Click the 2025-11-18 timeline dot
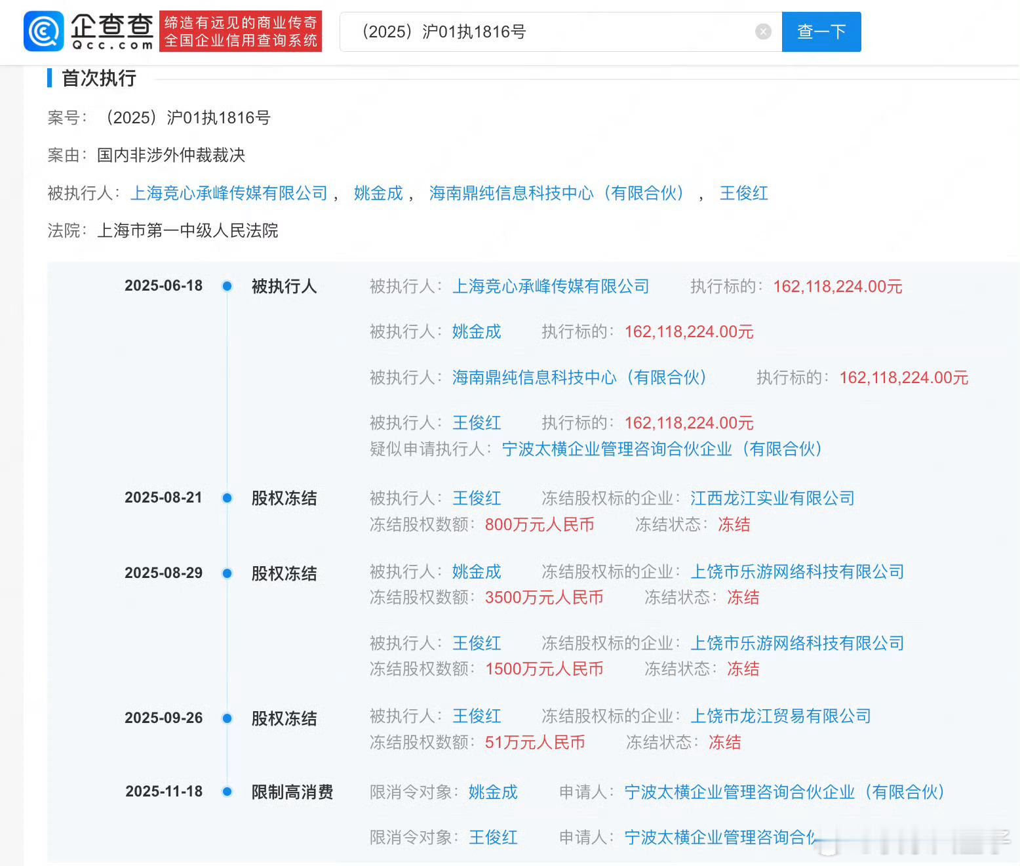This screenshot has width=1020, height=866. pyautogui.click(x=227, y=792)
